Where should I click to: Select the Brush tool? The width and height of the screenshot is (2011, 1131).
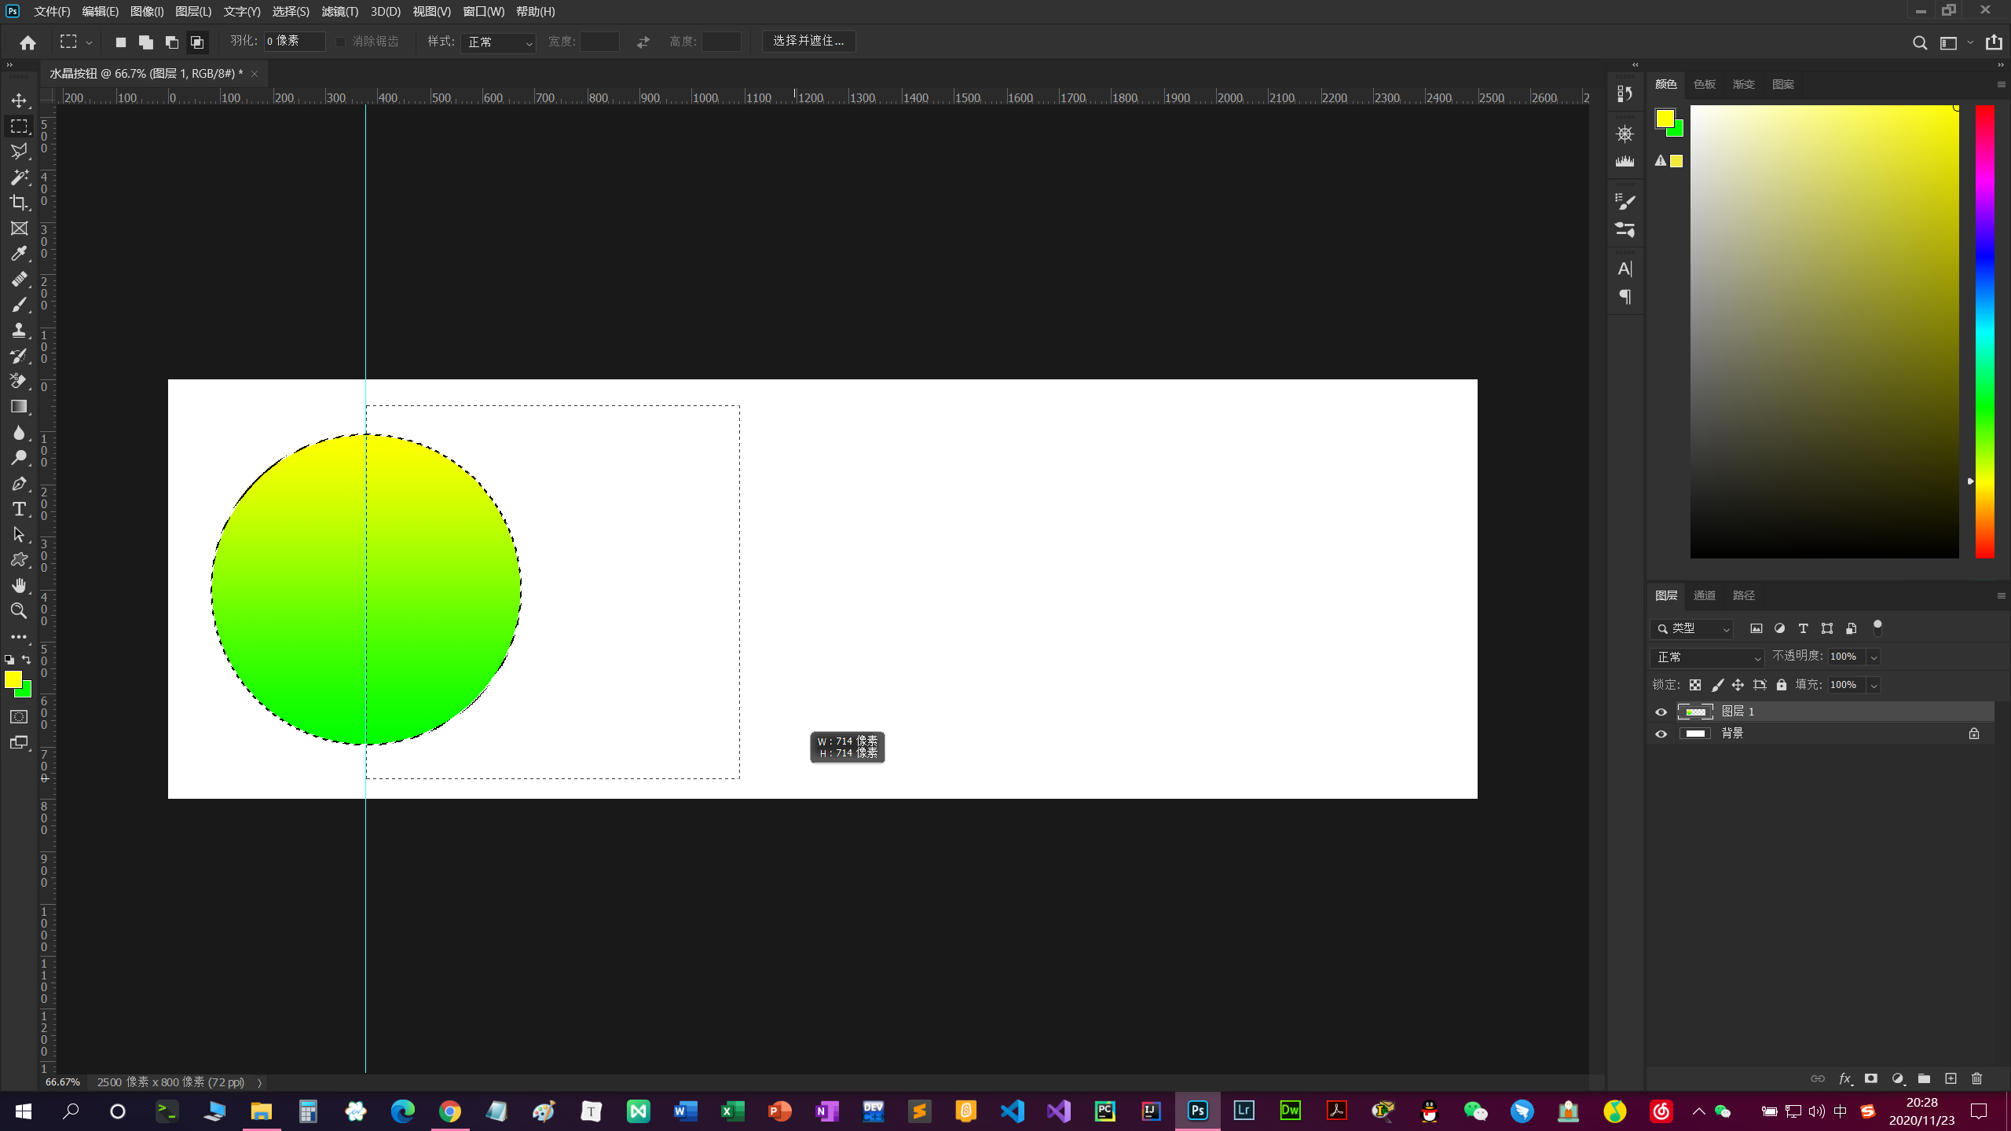[x=19, y=305]
